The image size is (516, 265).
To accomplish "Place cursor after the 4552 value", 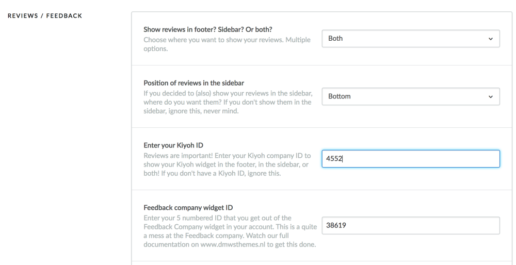I will tap(343, 159).
